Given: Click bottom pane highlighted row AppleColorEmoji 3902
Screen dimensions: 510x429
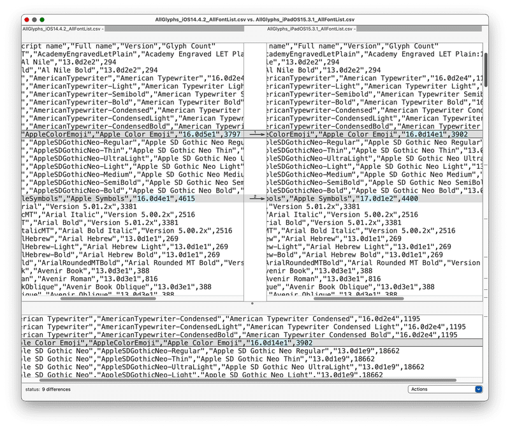Looking at the screenshot, I should pos(252,343).
